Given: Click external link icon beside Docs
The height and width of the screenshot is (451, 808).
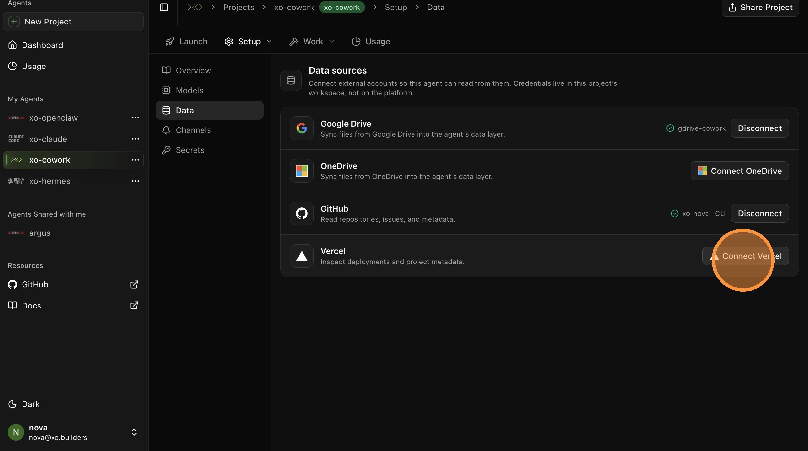Looking at the screenshot, I should pyautogui.click(x=134, y=306).
